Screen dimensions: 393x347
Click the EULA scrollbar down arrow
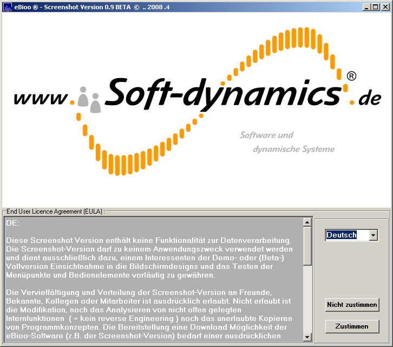pyautogui.click(x=307, y=337)
